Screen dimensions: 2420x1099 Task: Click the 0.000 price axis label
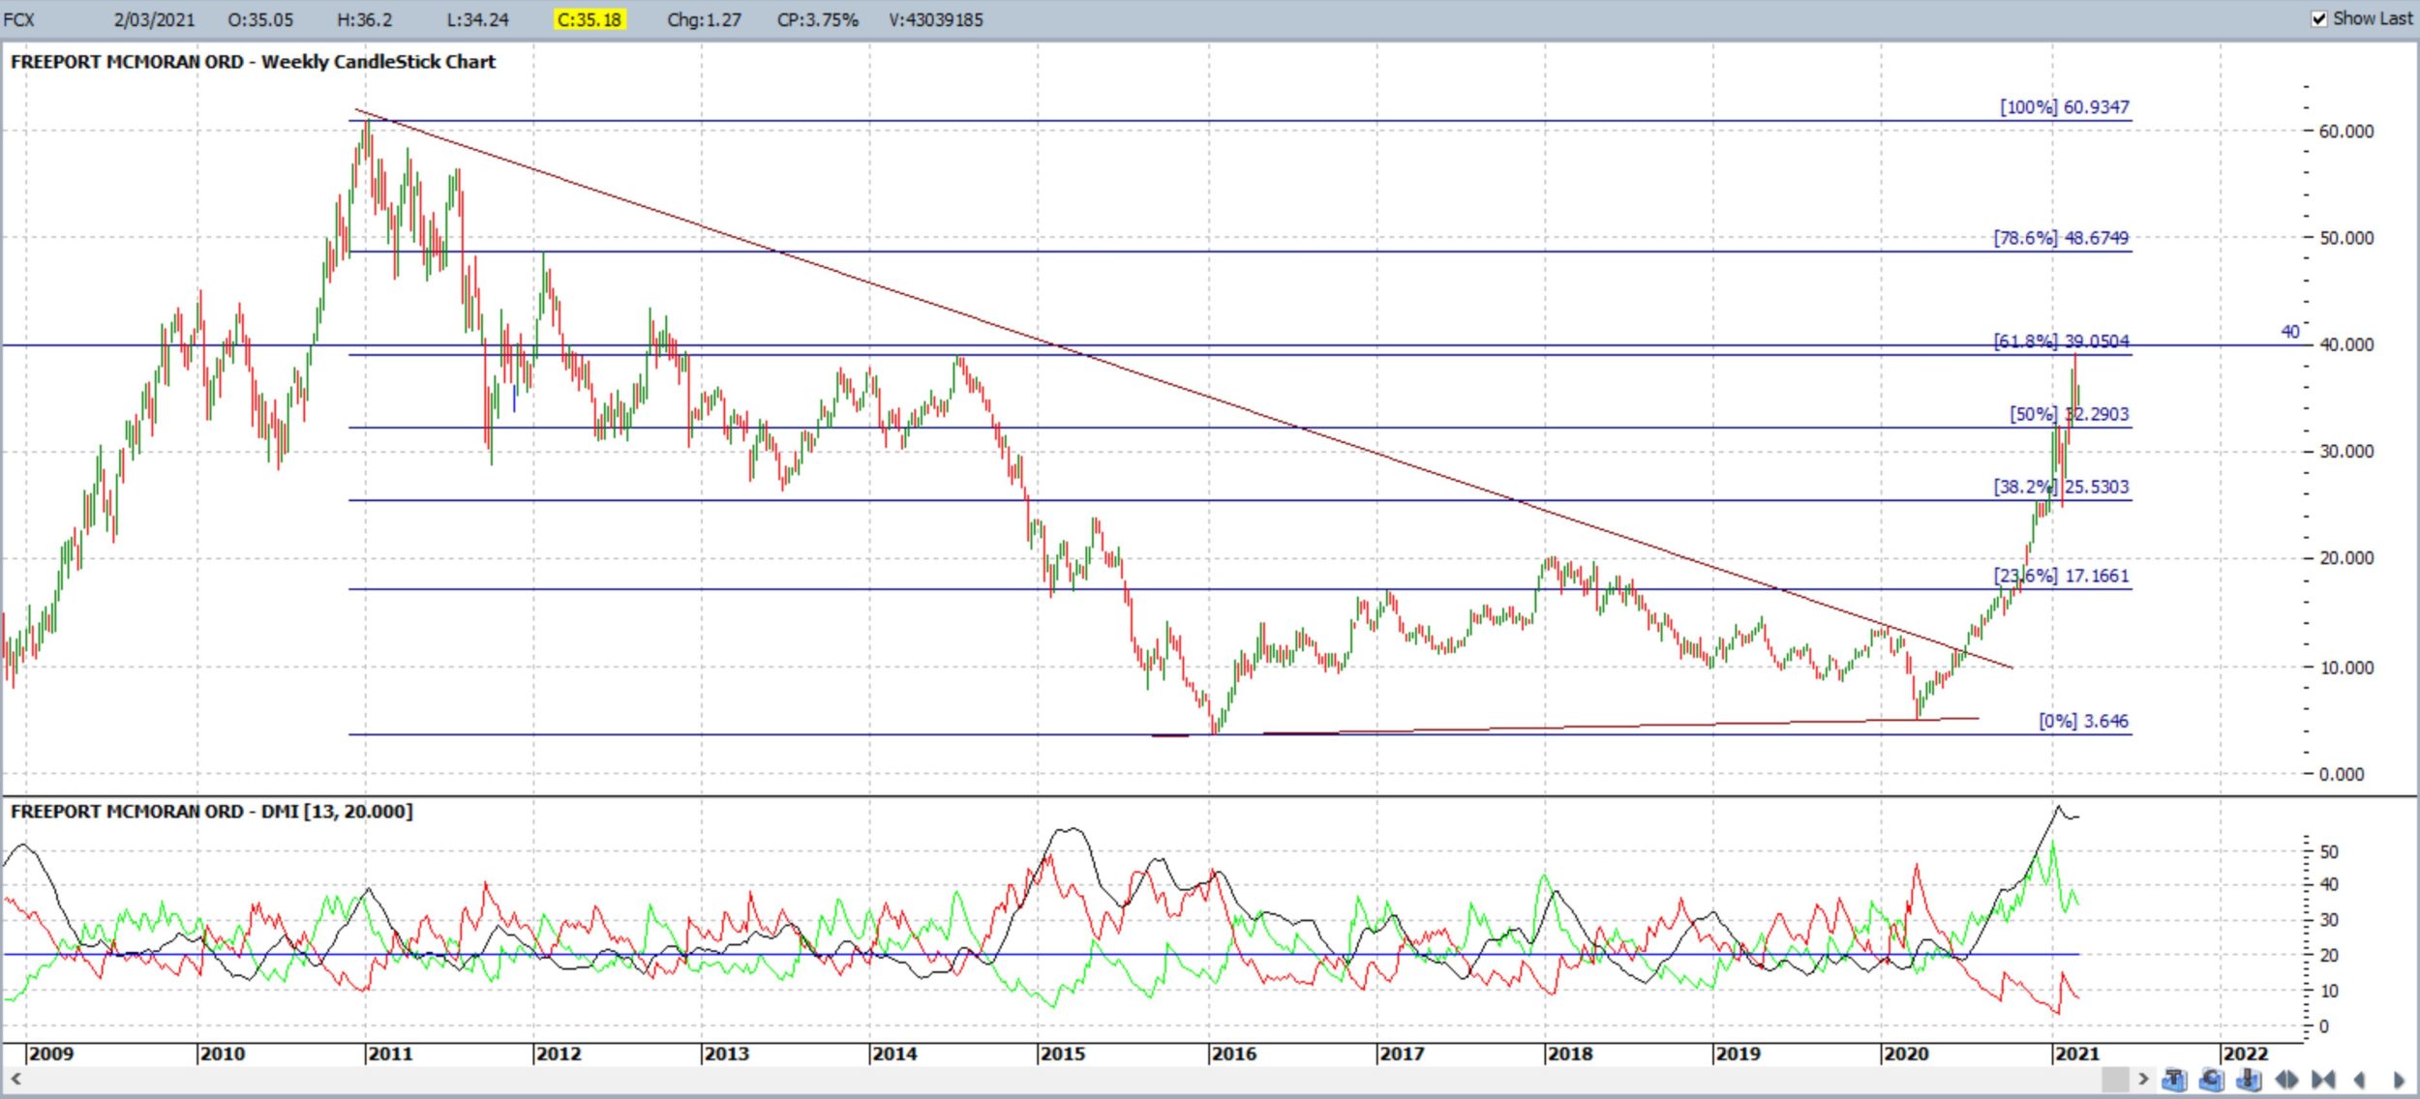2341,774
